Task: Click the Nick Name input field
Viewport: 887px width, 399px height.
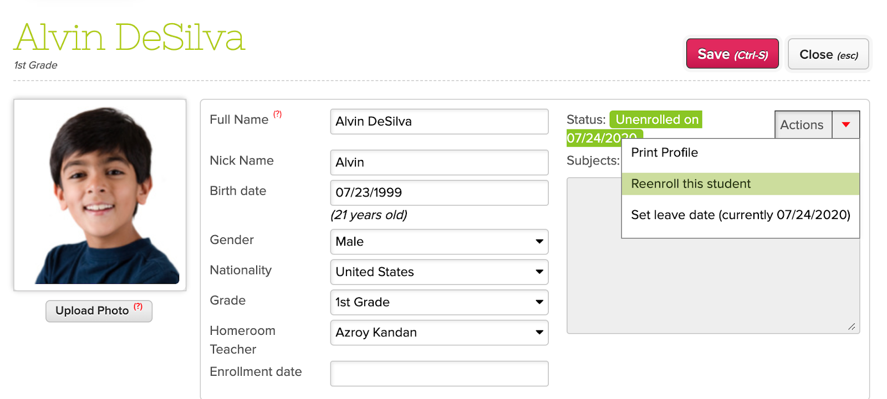Action: tap(439, 163)
